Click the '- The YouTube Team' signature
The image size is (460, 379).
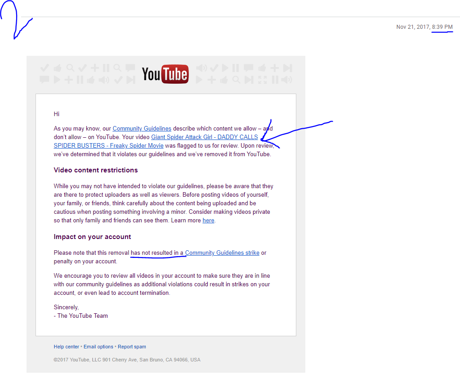80,316
